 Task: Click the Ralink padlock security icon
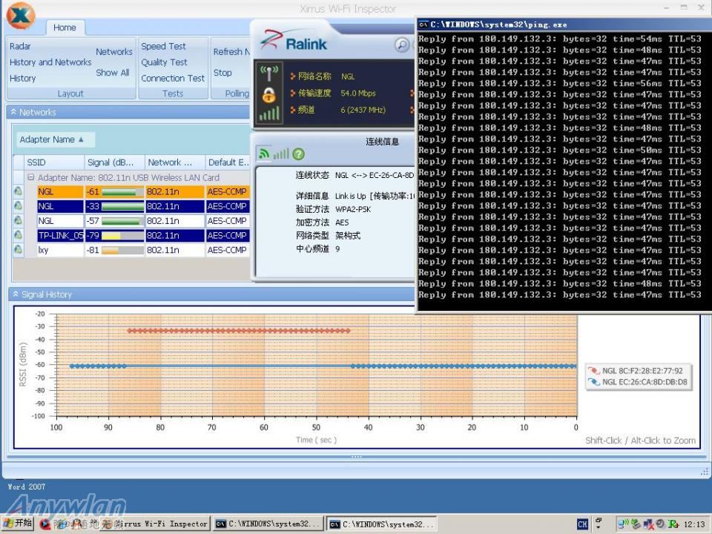(x=268, y=95)
